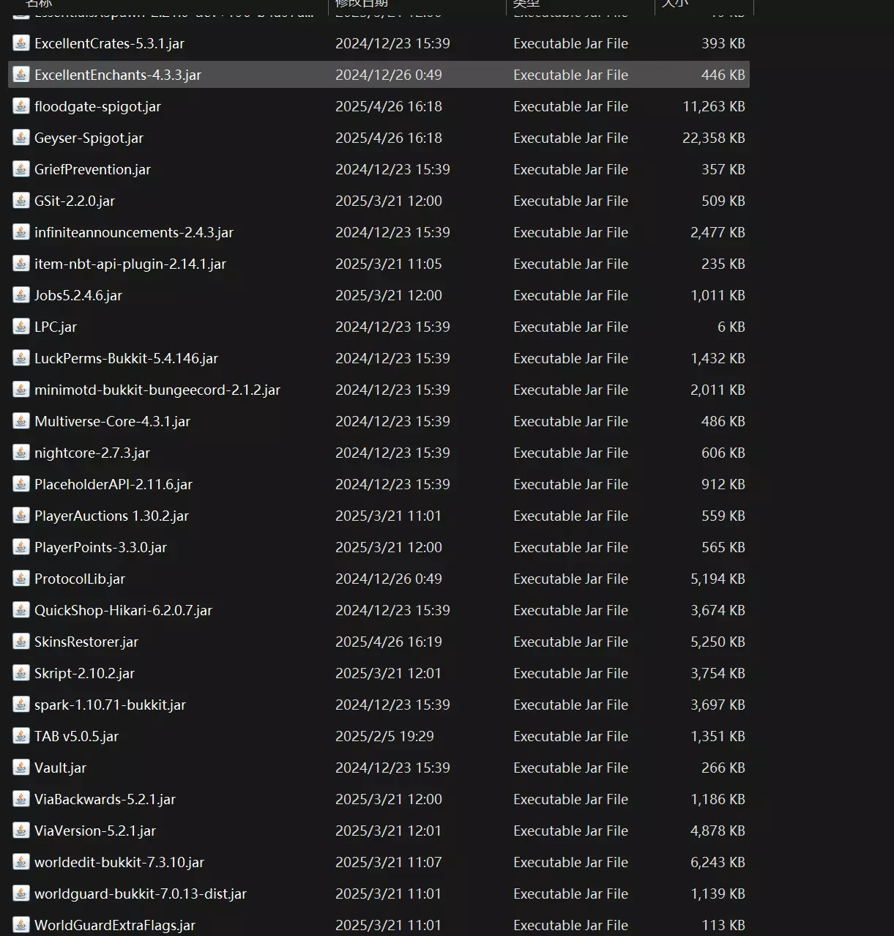The height and width of the screenshot is (936, 894).
Task: Select the modified date for item-nbt-api-plugin-2.14.1.jar
Action: pos(389,264)
